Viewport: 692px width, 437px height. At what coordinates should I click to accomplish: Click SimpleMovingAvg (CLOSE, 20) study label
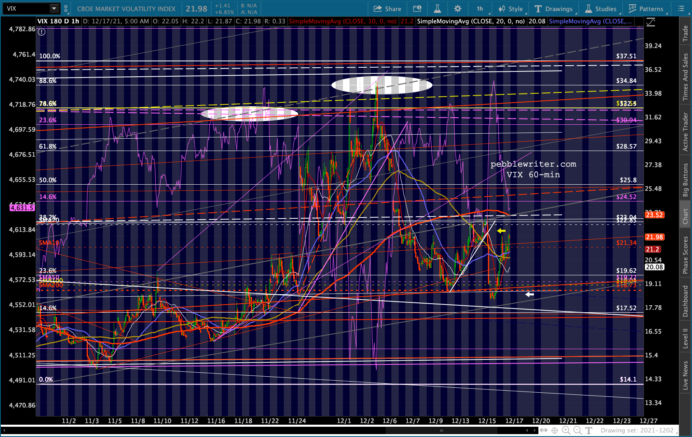click(x=471, y=21)
